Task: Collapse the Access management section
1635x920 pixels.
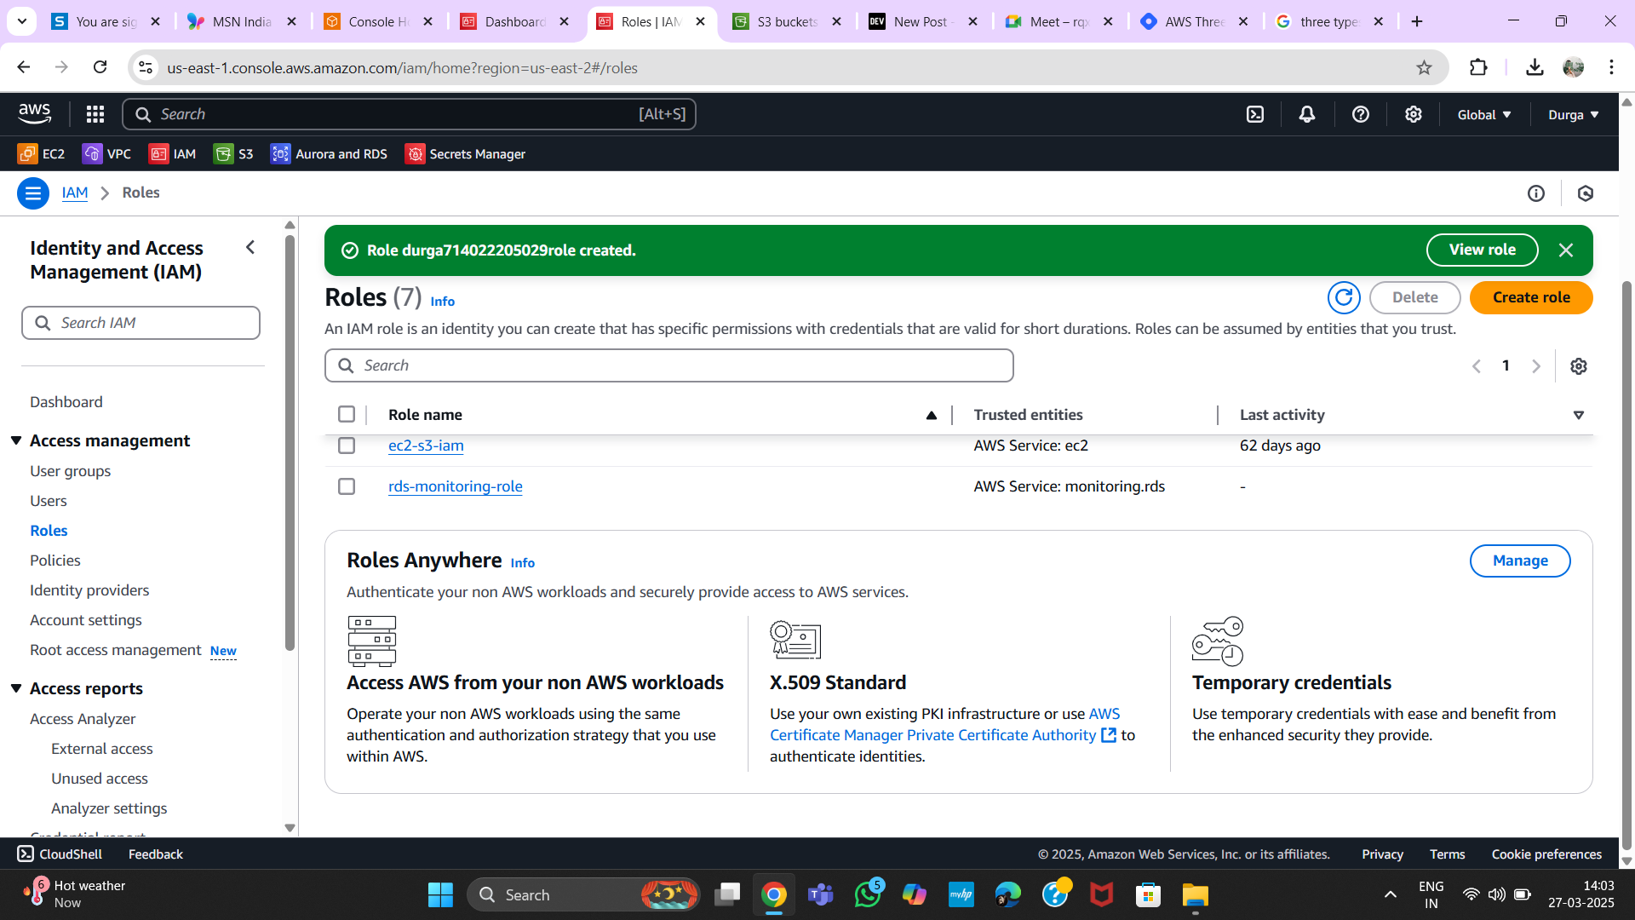Action: (16, 440)
